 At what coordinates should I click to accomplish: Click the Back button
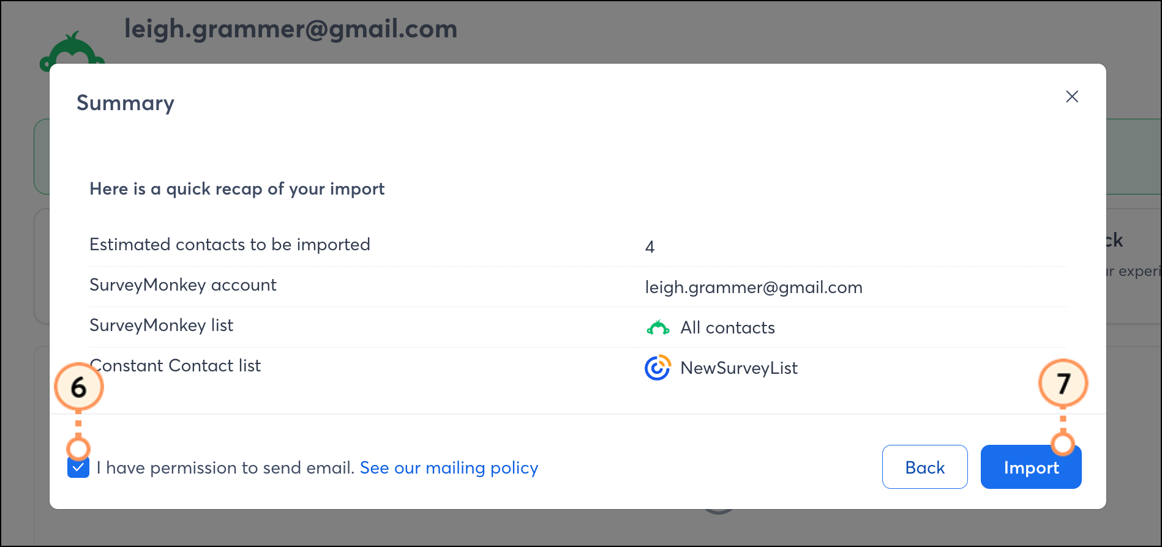[924, 467]
